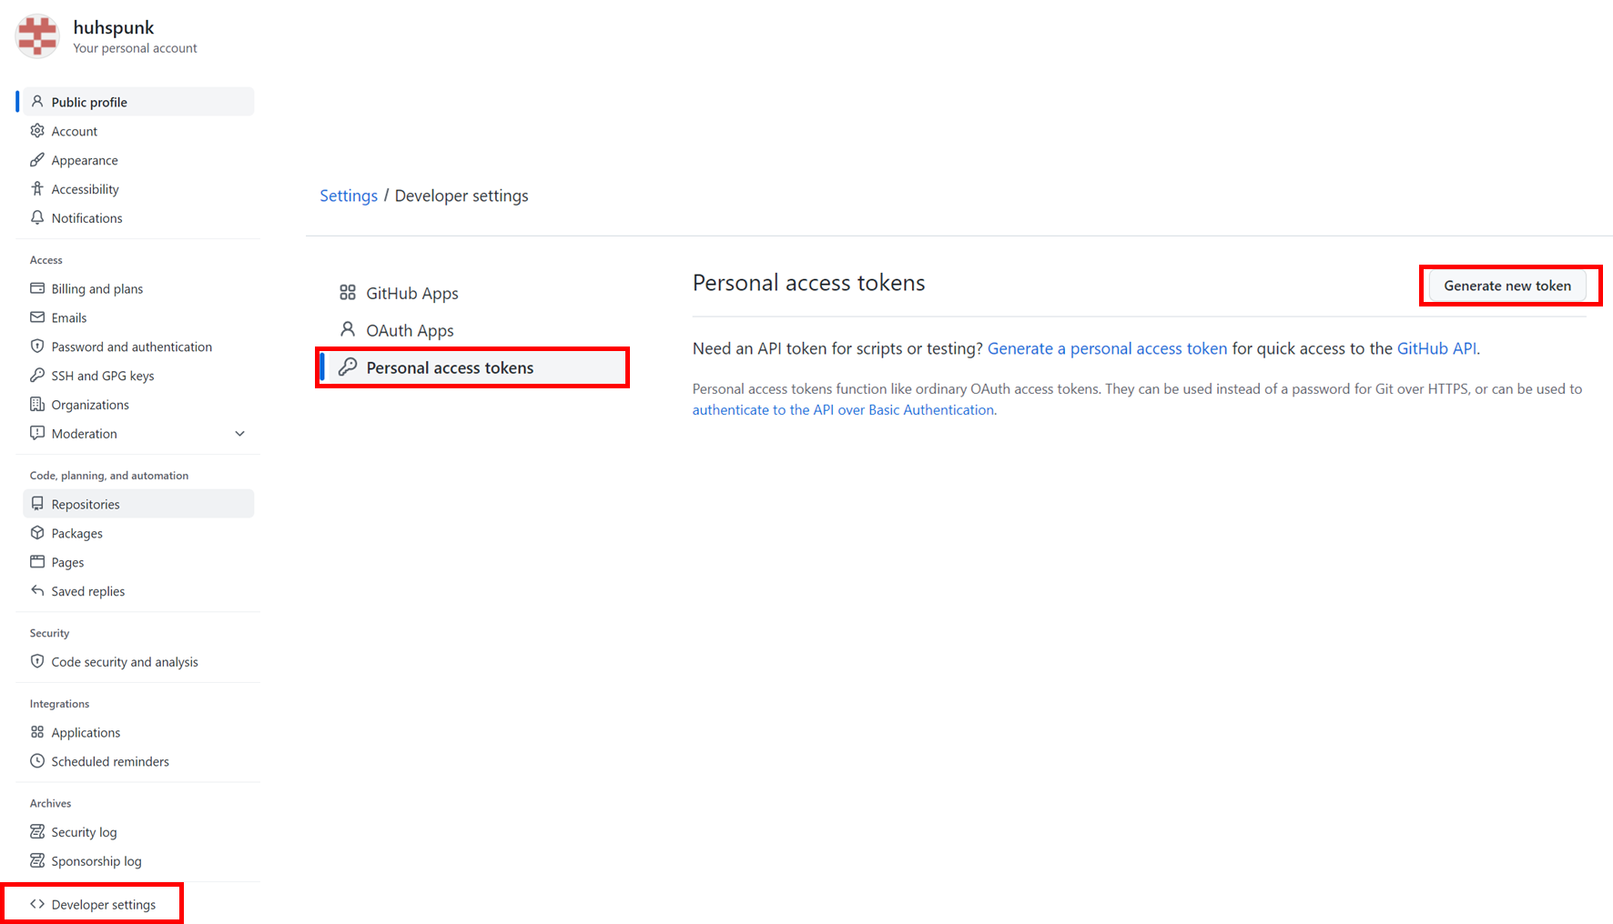The height and width of the screenshot is (924, 1613).
Task: Click the Generate new token button
Action: (1507, 286)
